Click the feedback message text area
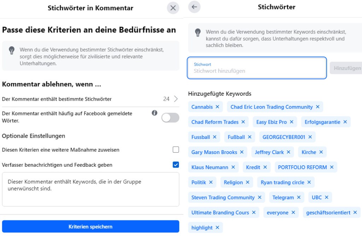Image resolution: width=362 pixels, height=236 pixels. pos(90,189)
